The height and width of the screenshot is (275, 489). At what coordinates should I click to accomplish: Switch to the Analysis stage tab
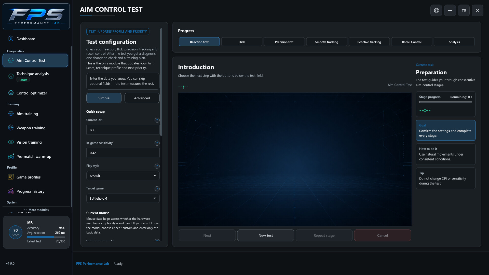pyautogui.click(x=454, y=42)
